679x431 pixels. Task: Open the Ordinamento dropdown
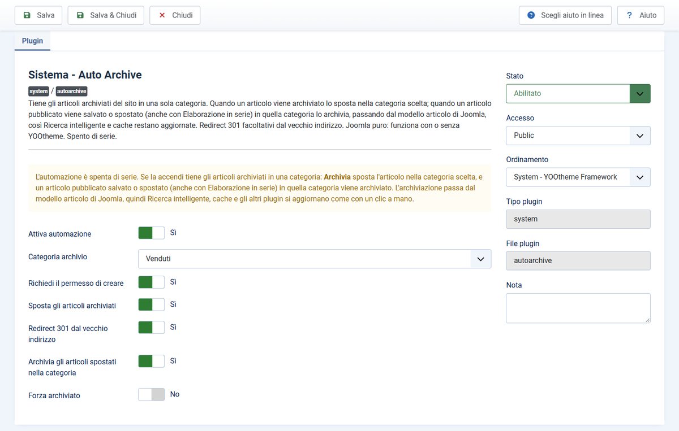578,177
